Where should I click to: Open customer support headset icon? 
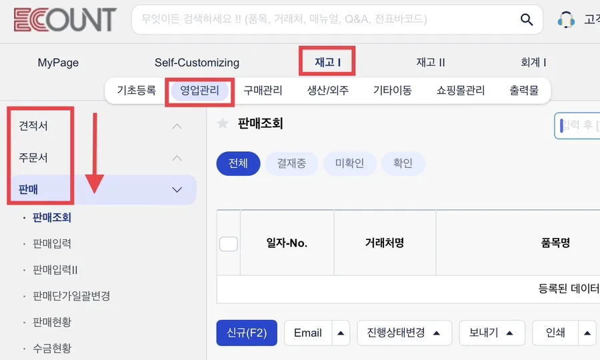(566, 19)
